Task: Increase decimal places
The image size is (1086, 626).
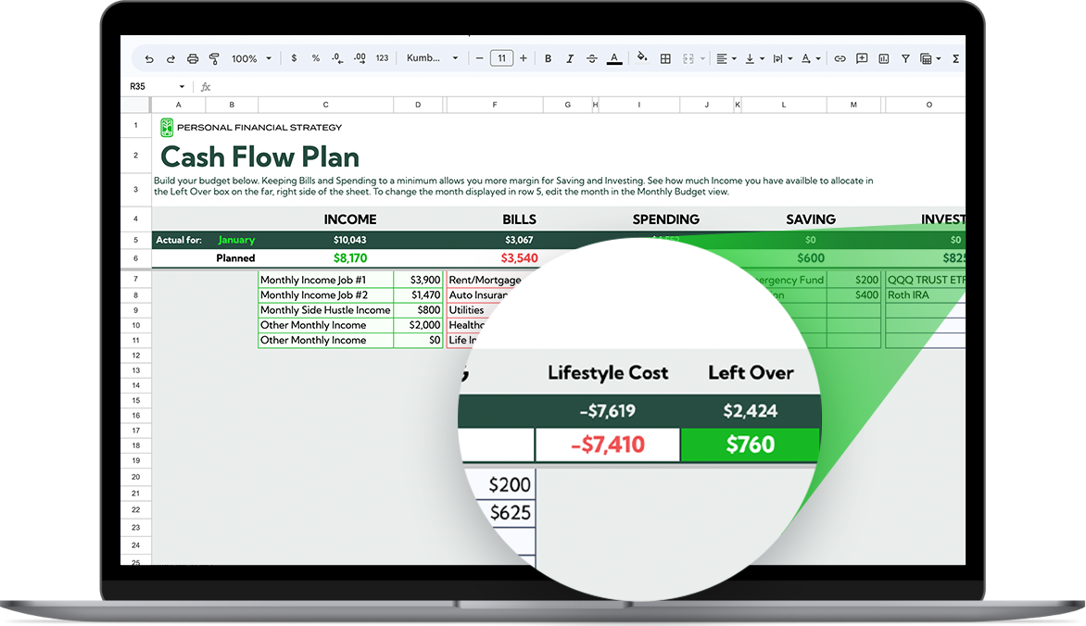Action: pos(360,58)
